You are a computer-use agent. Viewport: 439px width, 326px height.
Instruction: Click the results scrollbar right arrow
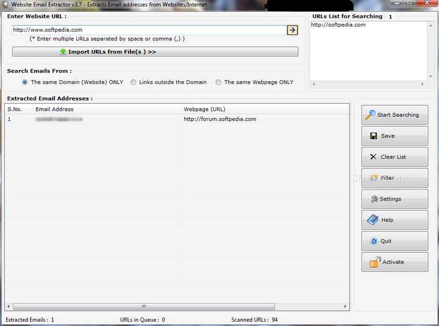tap(345, 307)
